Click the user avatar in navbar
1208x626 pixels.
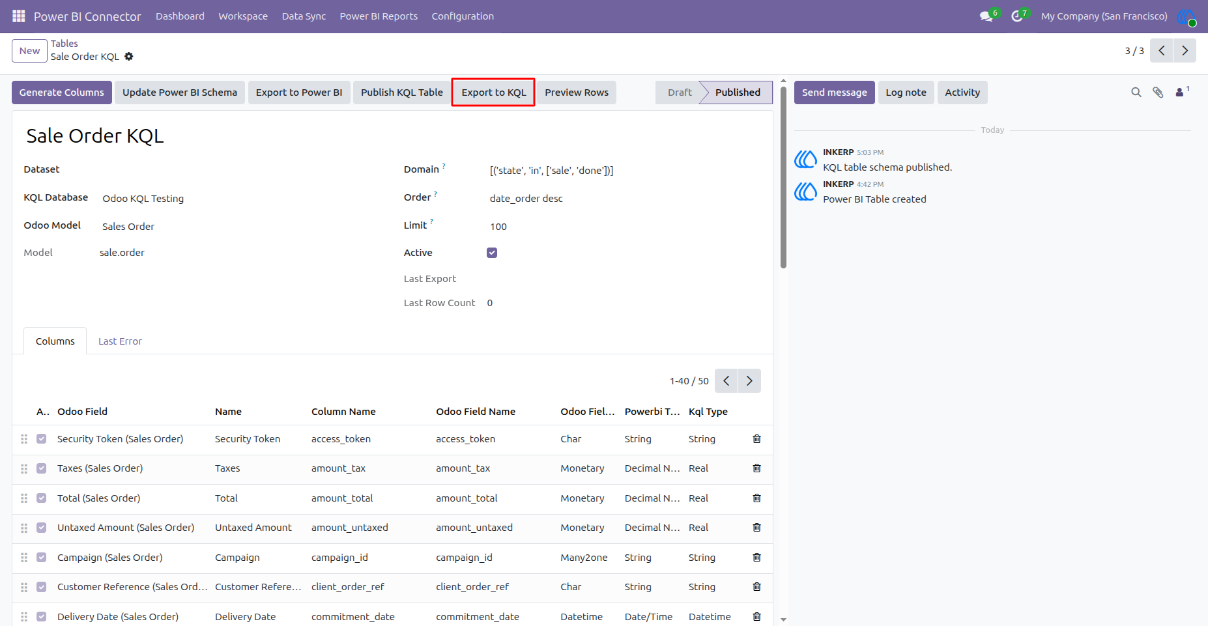click(x=1186, y=16)
